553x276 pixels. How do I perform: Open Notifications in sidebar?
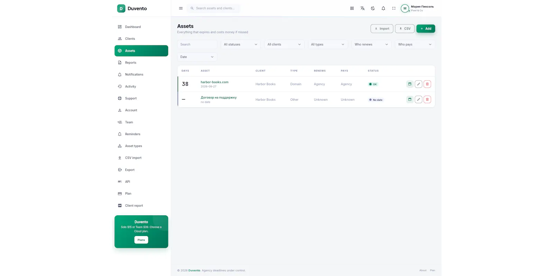click(x=141, y=75)
